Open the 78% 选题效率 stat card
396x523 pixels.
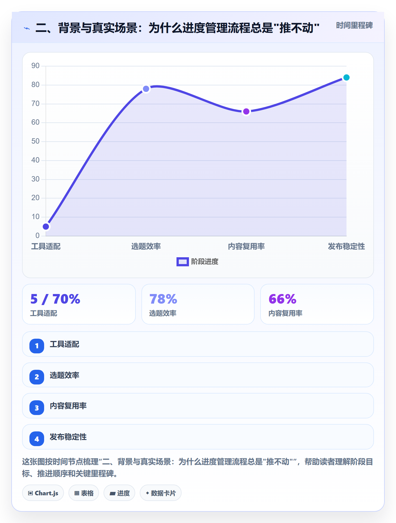click(198, 304)
